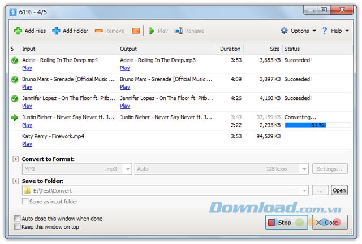The image size is (362, 244).
Task: Click the 3,653 KB size value
Action: click(x=270, y=60)
